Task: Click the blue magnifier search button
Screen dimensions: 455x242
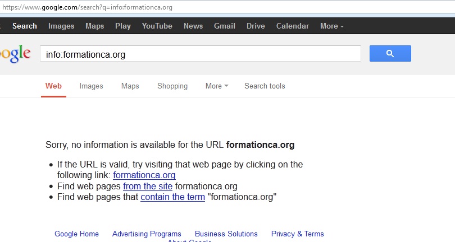Action: click(390, 54)
